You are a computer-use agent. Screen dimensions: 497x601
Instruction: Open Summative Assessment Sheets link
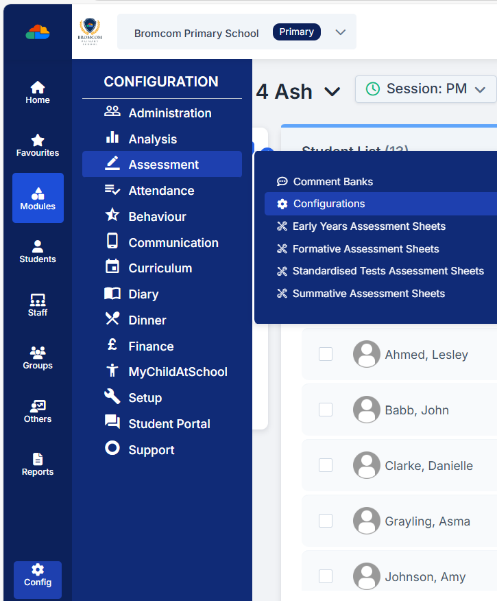click(368, 294)
